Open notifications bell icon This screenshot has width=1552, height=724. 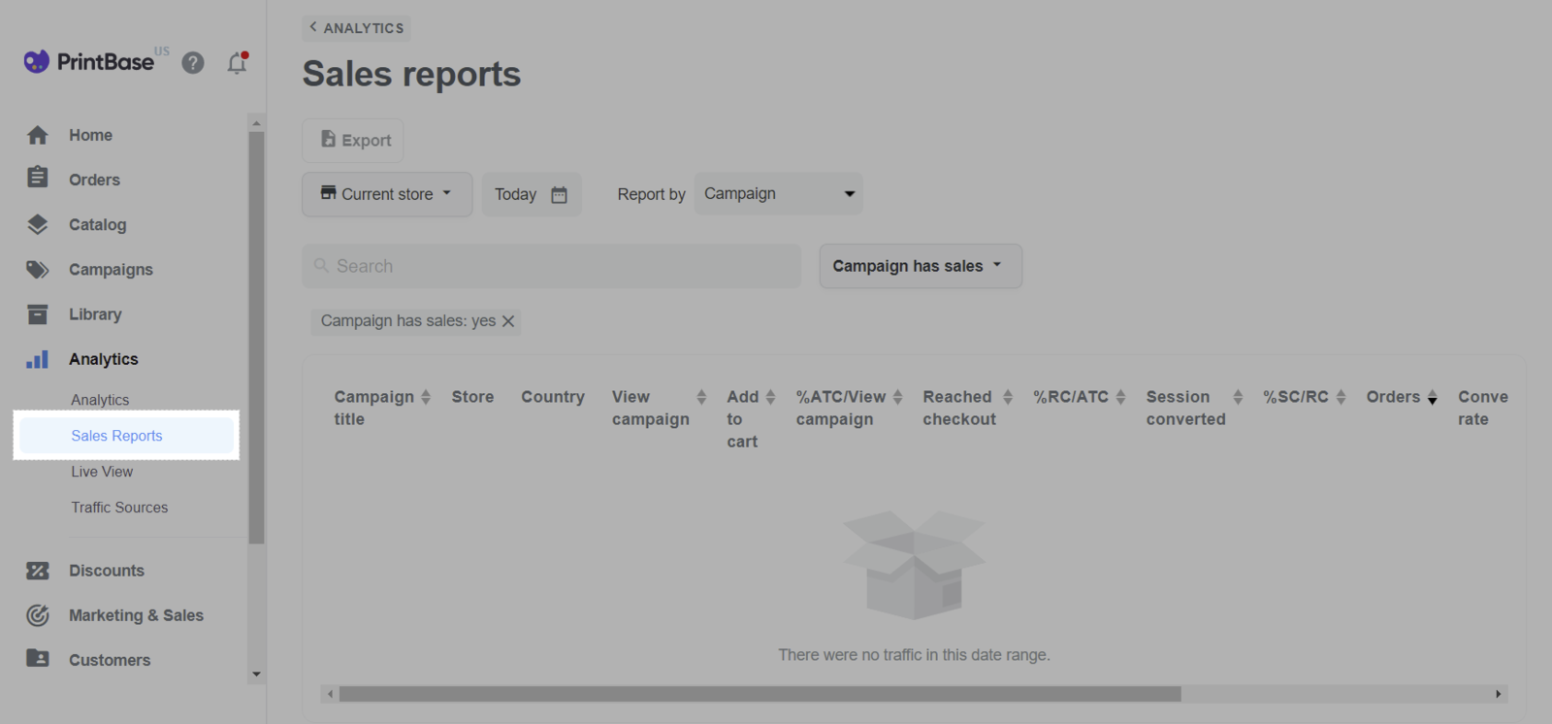[237, 63]
